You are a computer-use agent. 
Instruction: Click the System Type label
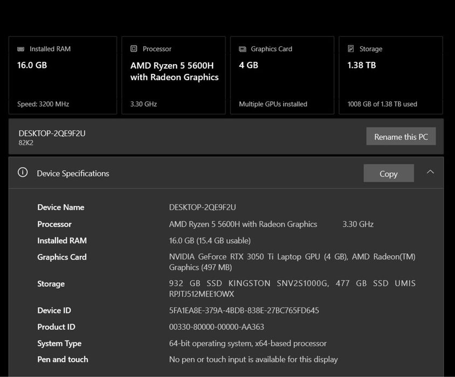[x=59, y=344]
